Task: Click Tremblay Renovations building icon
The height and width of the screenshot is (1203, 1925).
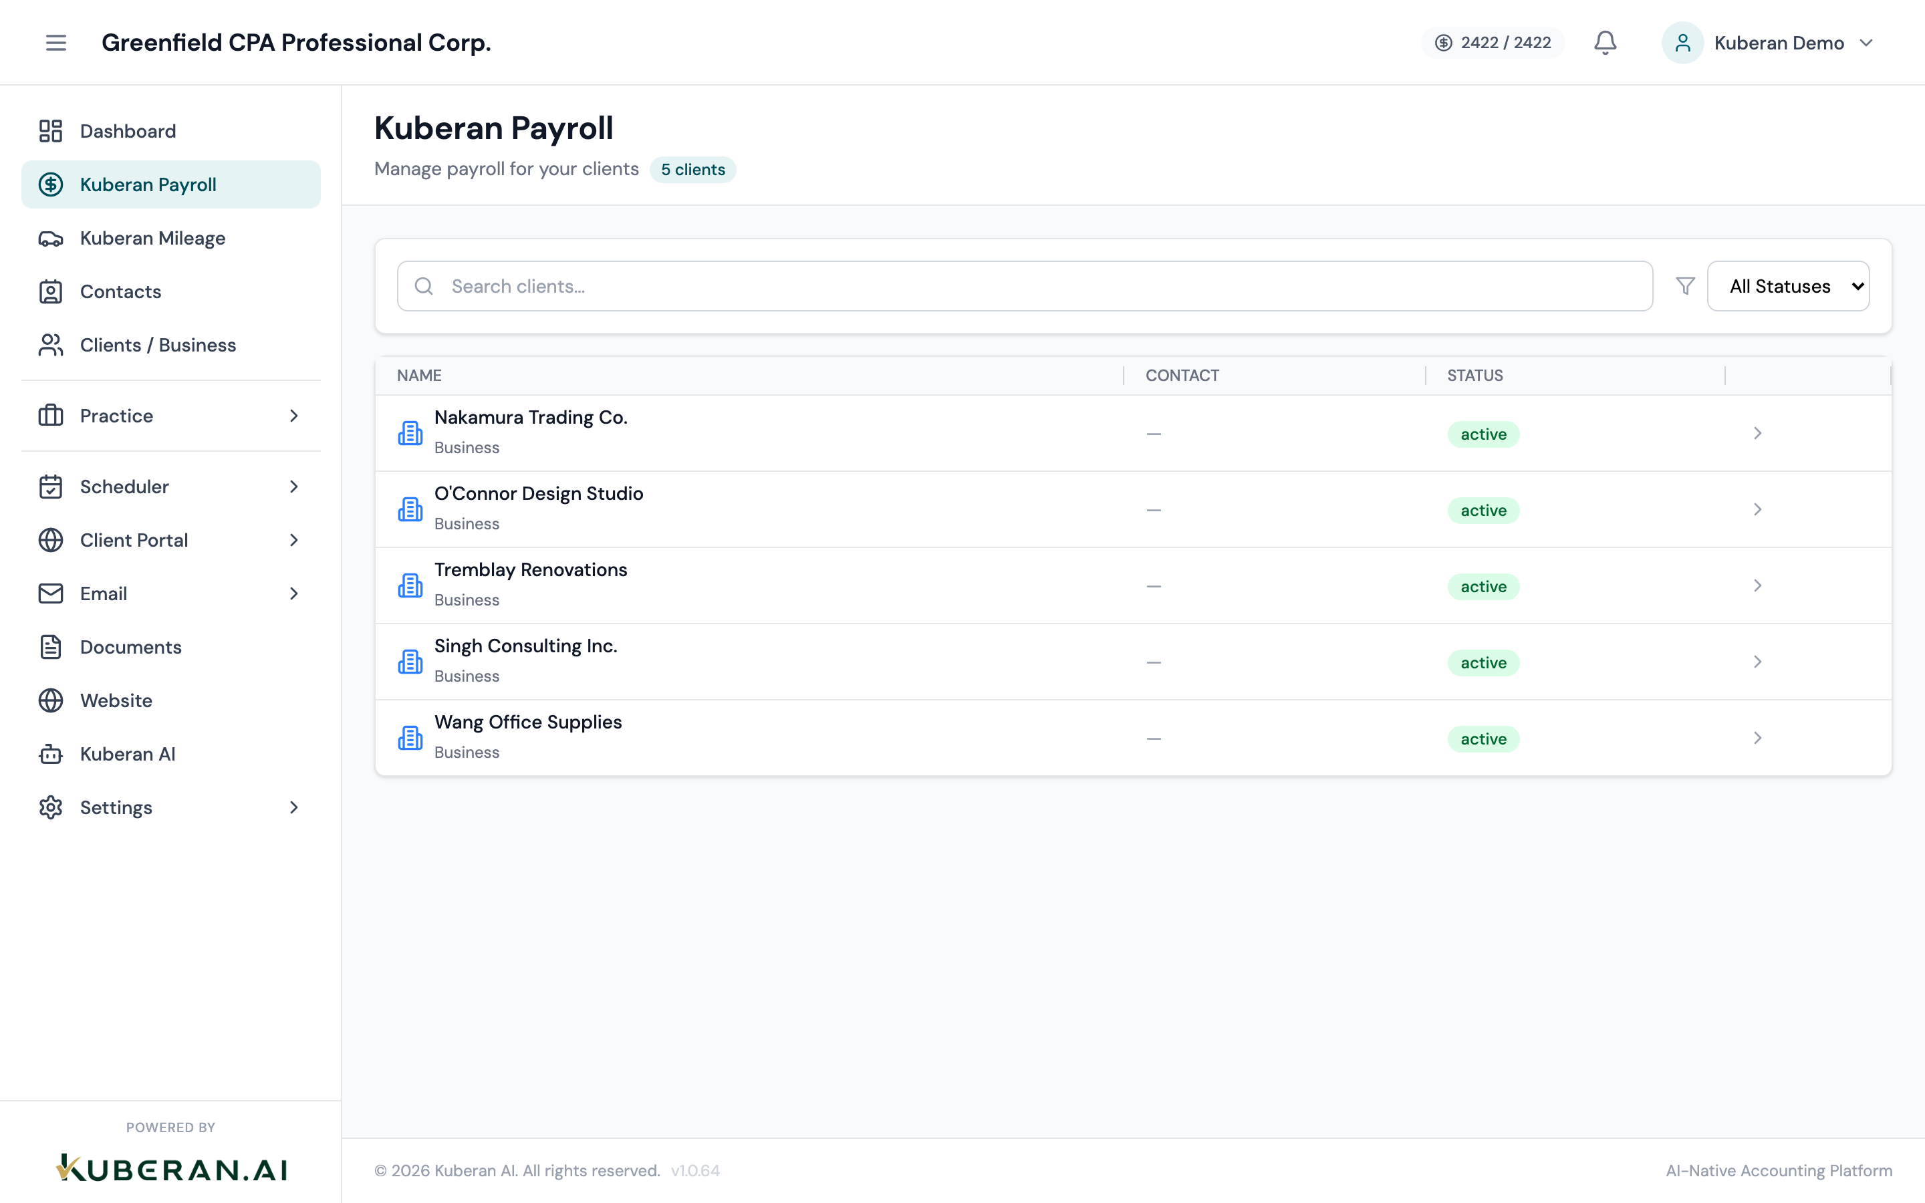Action: 410,585
